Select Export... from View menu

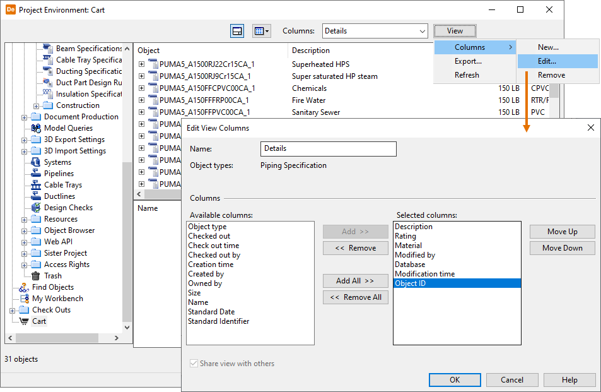pyautogui.click(x=468, y=61)
